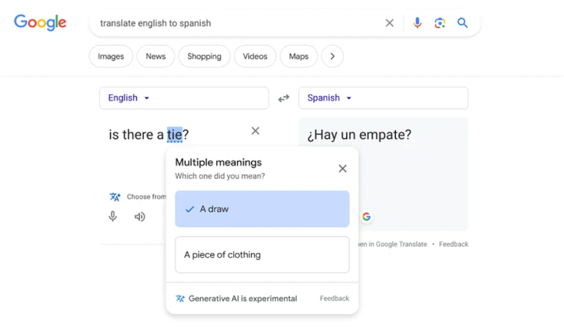Clear the search query with the X icon
Image resolution: width=564 pixels, height=327 pixels.
coord(389,23)
